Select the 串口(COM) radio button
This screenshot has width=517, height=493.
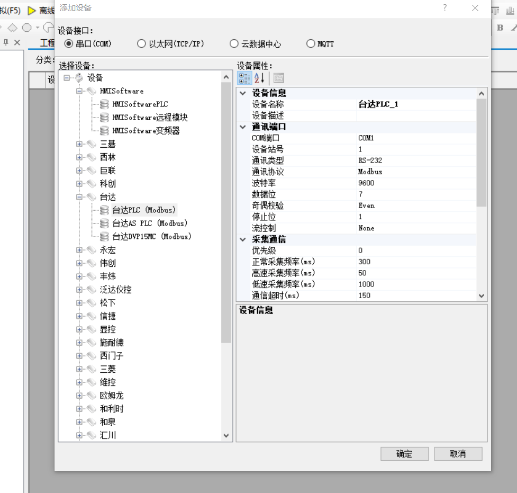tap(69, 44)
